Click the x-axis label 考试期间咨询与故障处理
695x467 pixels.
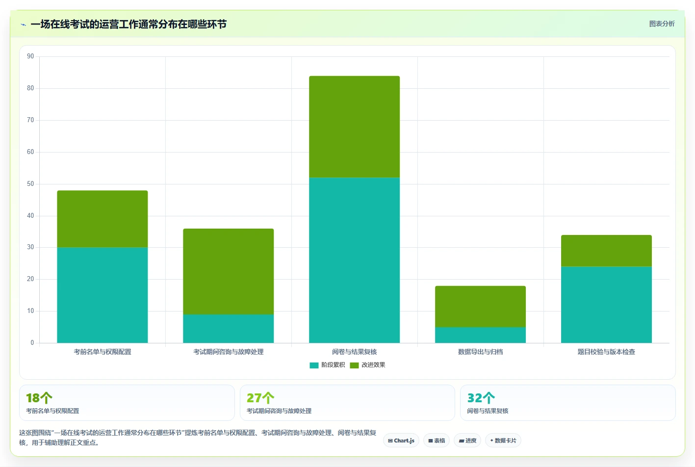(229, 352)
